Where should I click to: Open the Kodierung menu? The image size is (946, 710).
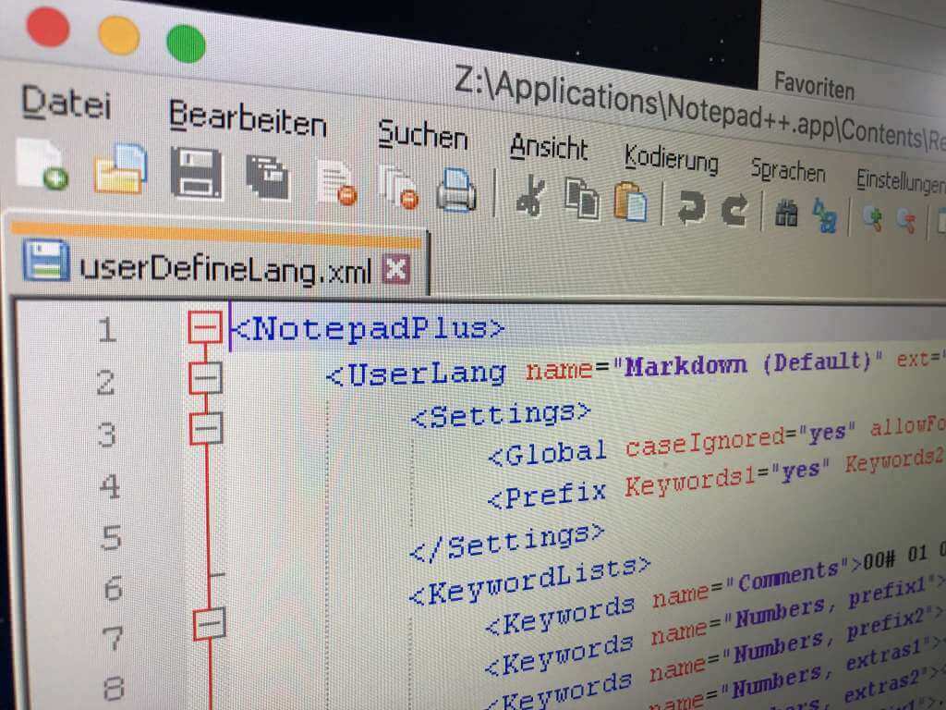[x=671, y=159]
